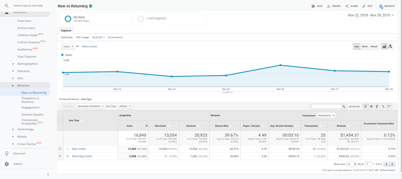Image resolution: width=402 pixels, height=179 pixels.
Task: Toggle the select-all rows header checkbox
Action: [60, 120]
